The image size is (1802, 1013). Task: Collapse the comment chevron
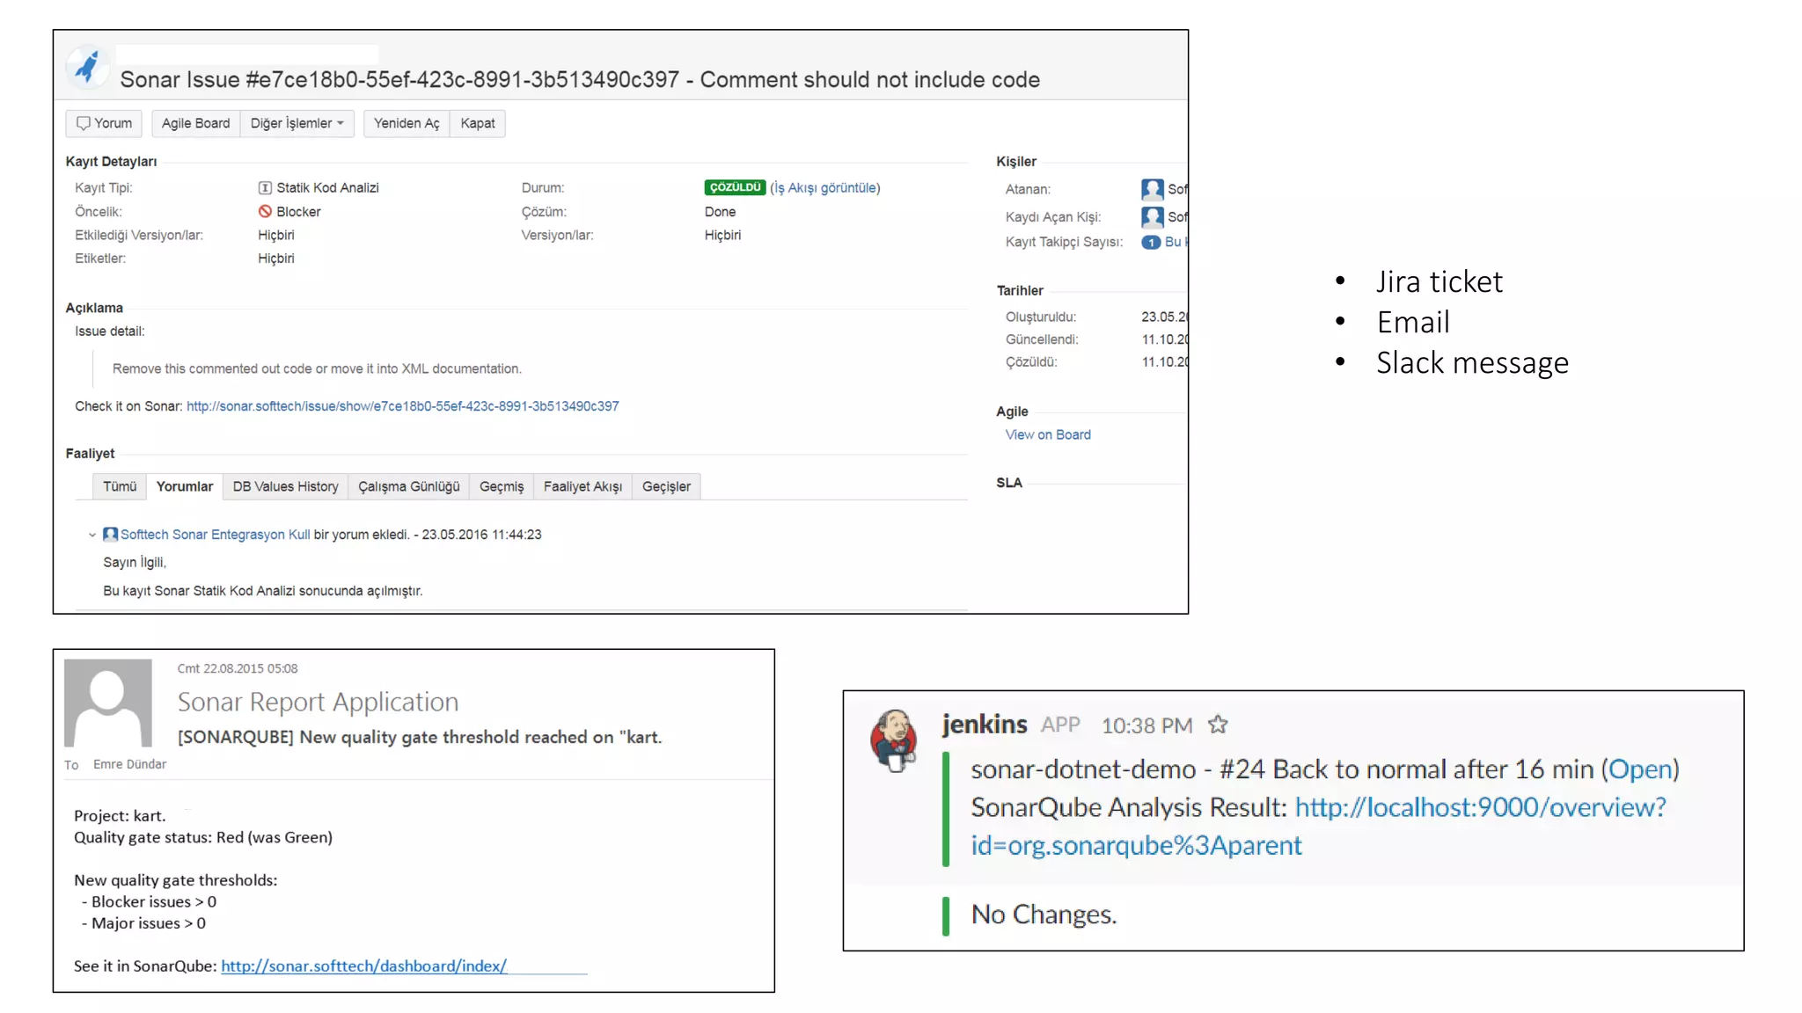[92, 535]
